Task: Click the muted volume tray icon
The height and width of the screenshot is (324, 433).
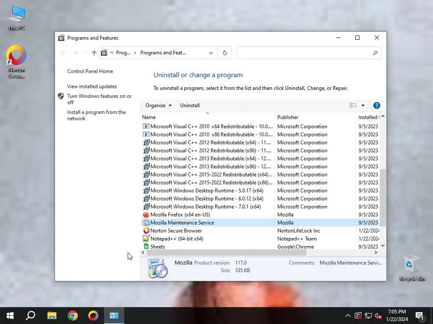Action: (378, 316)
